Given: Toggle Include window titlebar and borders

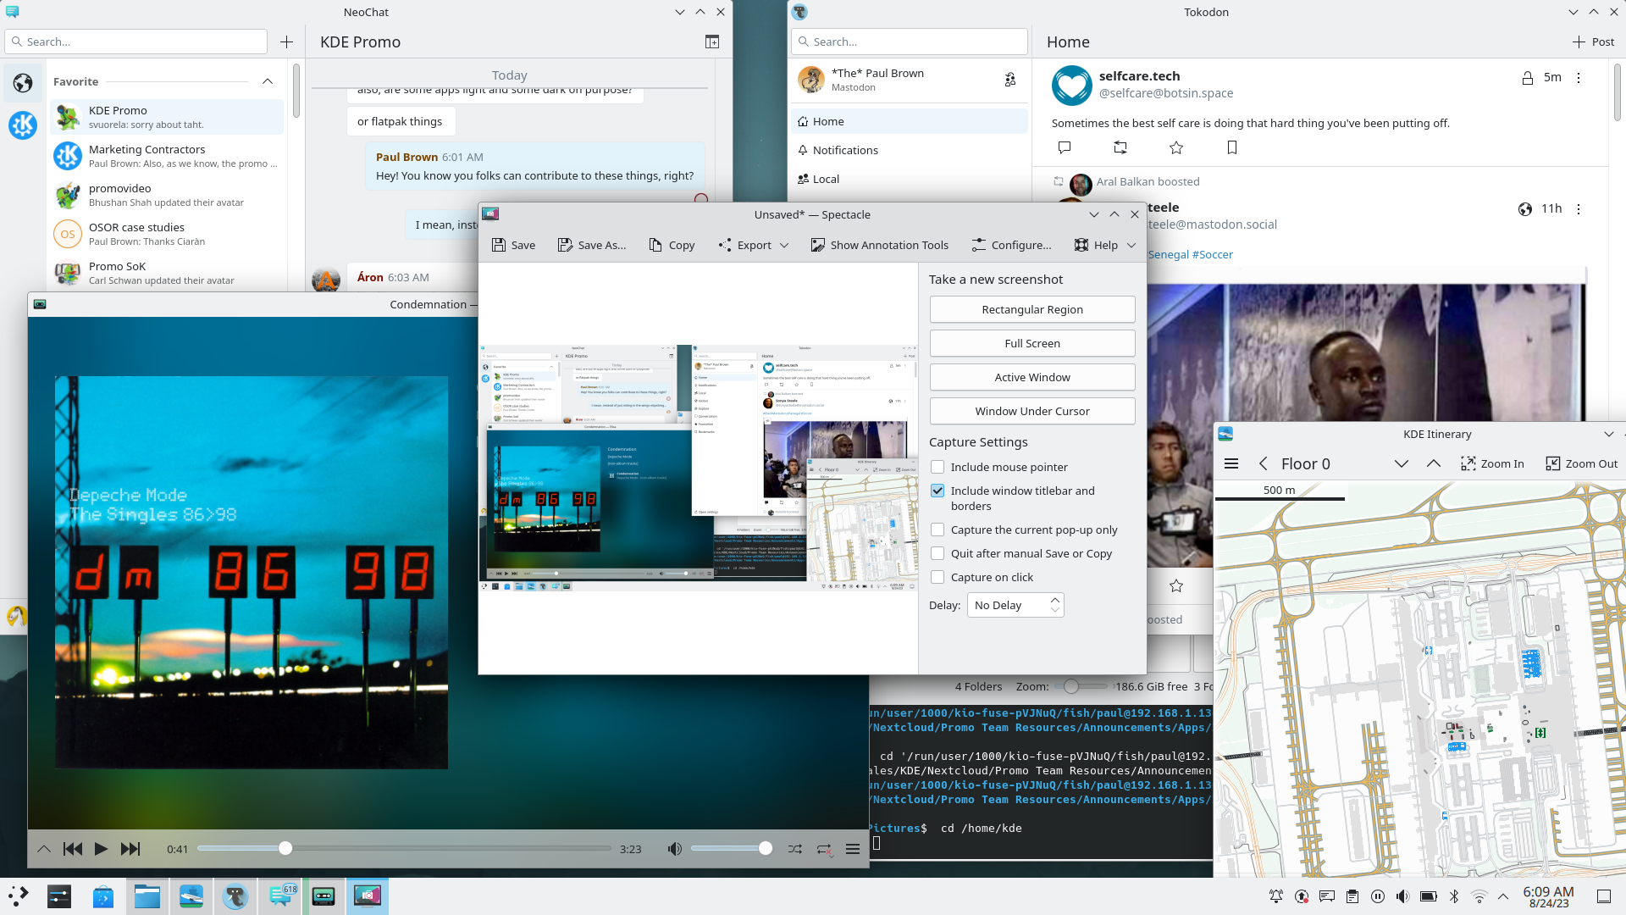Looking at the screenshot, I should (x=937, y=491).
